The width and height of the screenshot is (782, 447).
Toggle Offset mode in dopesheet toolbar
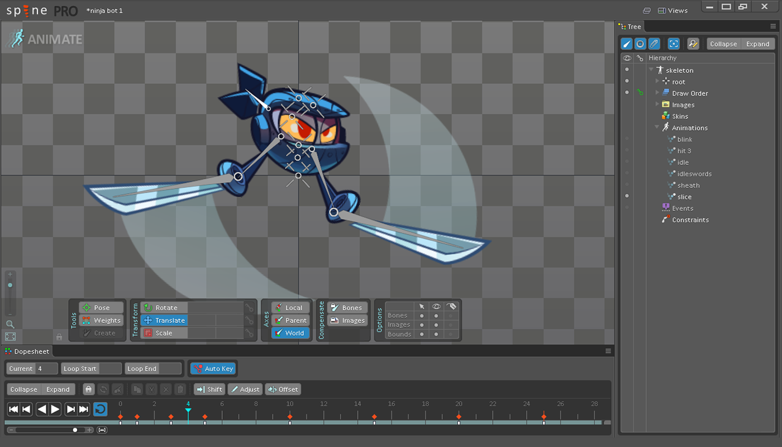coord(283,389)
